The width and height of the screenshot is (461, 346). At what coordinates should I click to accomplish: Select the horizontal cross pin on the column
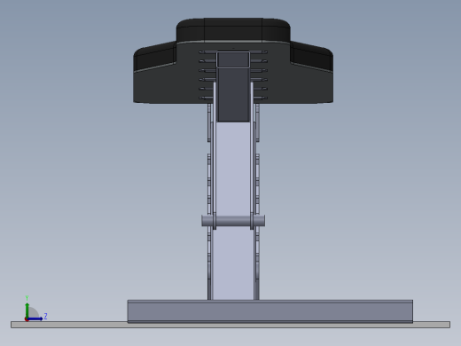click(233, 221)
